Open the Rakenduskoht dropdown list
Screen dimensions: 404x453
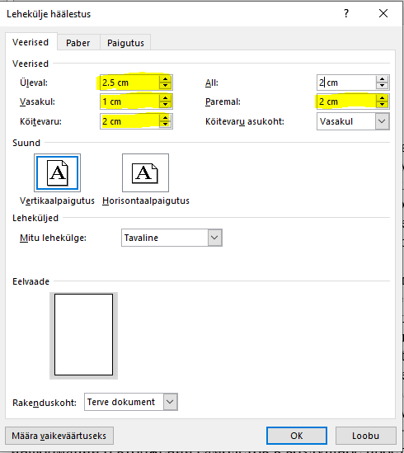(x=170, y=402)
